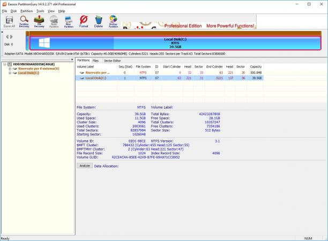Click the Windows logo in the disk map
328x241 pixels.
[x=44, y=43]
